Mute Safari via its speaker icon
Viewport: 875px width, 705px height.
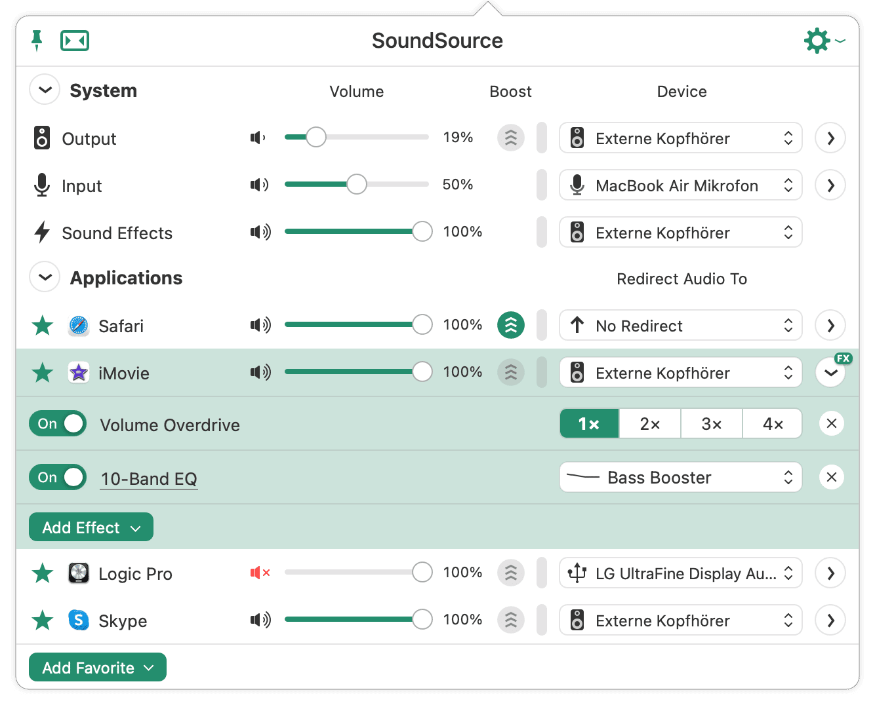[260, 325]
